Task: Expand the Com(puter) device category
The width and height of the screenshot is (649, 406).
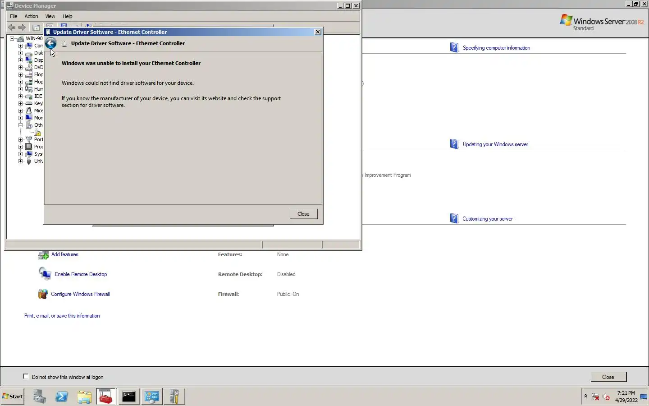Action: tap(20, 46)
